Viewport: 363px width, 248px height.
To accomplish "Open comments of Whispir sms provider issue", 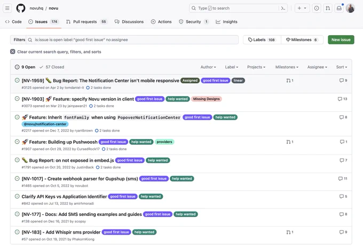I will coord(343,232).
